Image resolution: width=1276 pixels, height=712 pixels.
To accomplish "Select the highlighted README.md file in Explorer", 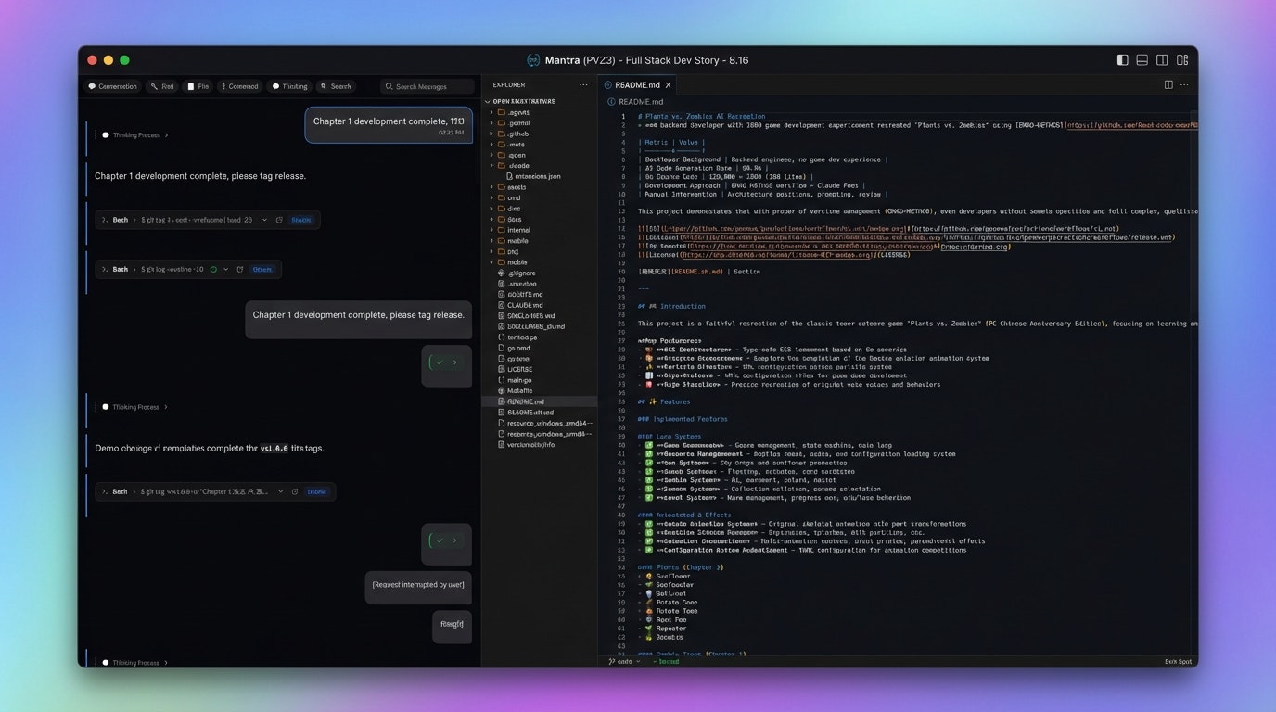I will coord(541,401).
